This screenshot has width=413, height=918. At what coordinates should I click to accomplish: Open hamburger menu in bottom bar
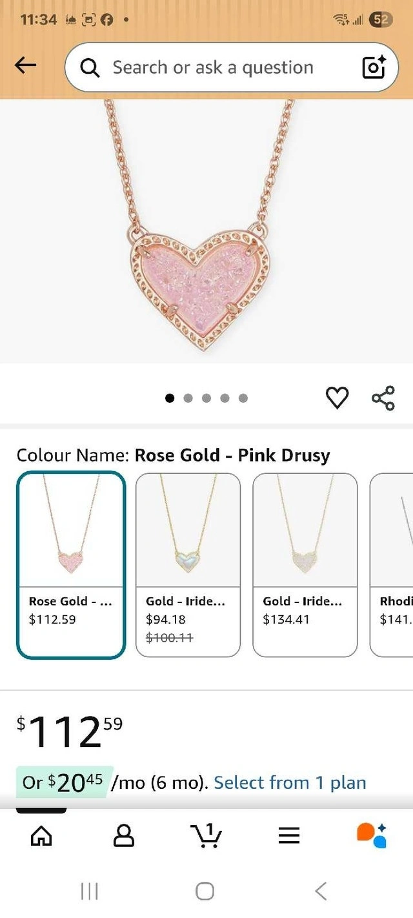pyautogui.click(x=289, y=836)
